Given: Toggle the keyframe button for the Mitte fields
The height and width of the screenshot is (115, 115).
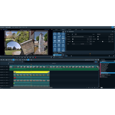Looking at the screenshot, I should point(91,44).
